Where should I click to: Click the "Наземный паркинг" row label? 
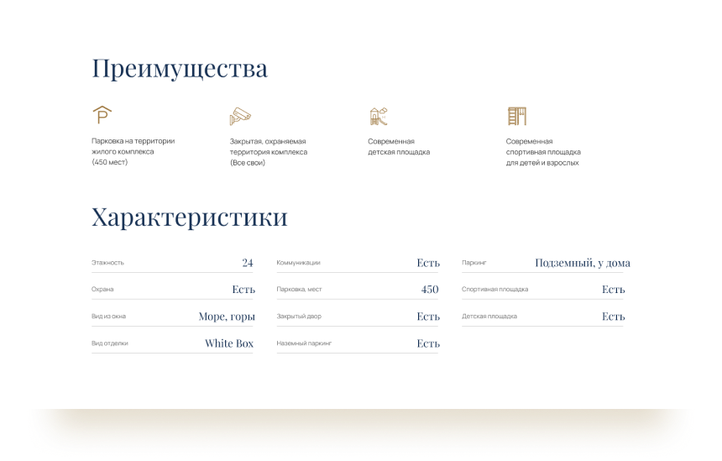click(304, 343)
